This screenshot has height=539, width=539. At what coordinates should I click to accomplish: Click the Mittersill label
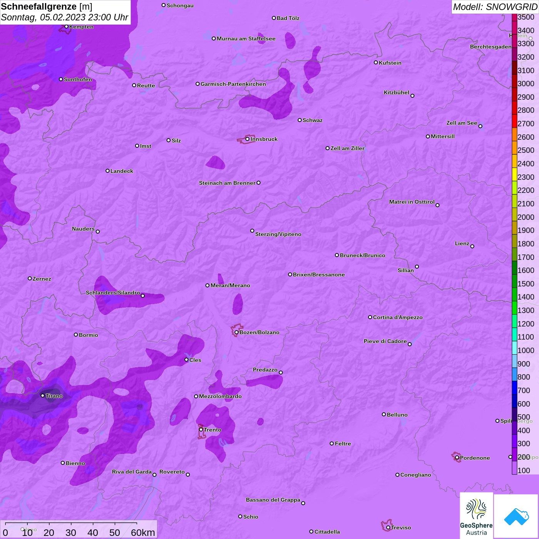click(x=443, y=136)
